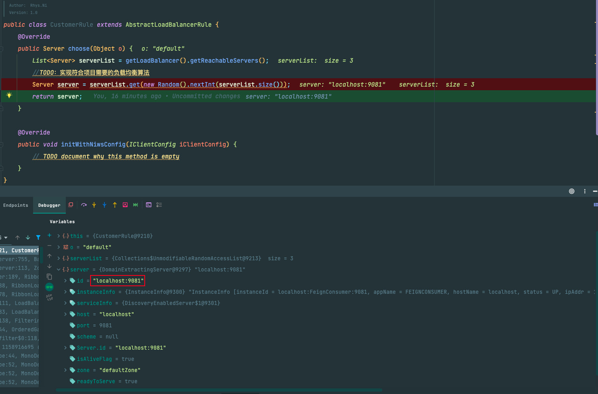
Task: Click the blue Force Step Into icon
Action: (104, 205)
